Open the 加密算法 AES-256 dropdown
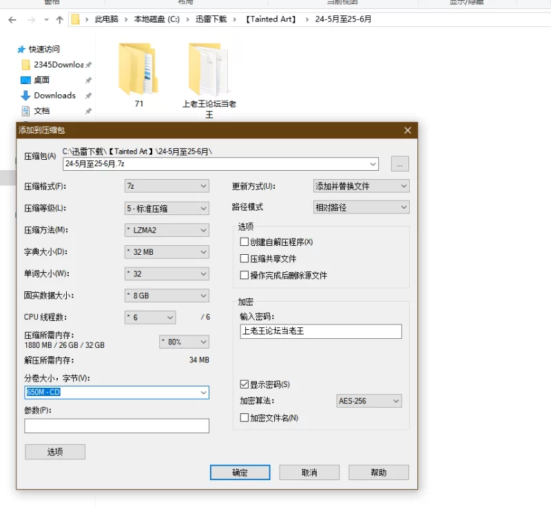 (369, 401)
